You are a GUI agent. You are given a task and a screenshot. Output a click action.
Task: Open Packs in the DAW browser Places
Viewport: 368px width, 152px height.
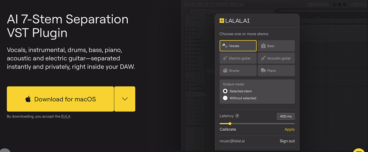pyautogui.click(x=191, y=82)
